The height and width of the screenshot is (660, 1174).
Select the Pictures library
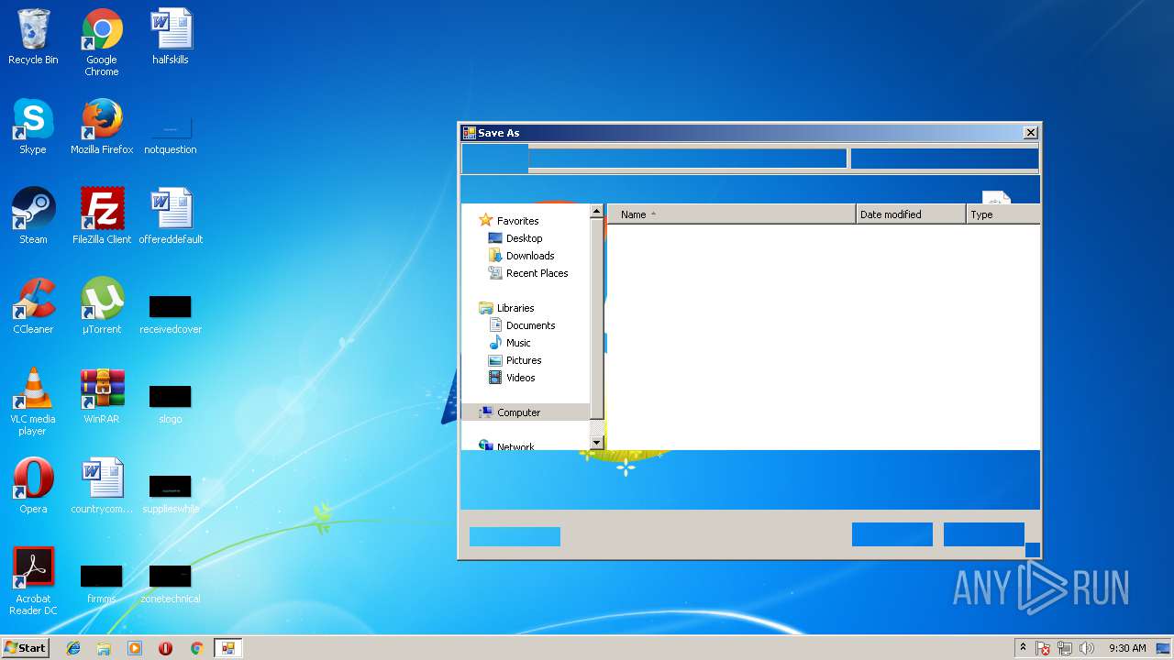tap(515, 360)
